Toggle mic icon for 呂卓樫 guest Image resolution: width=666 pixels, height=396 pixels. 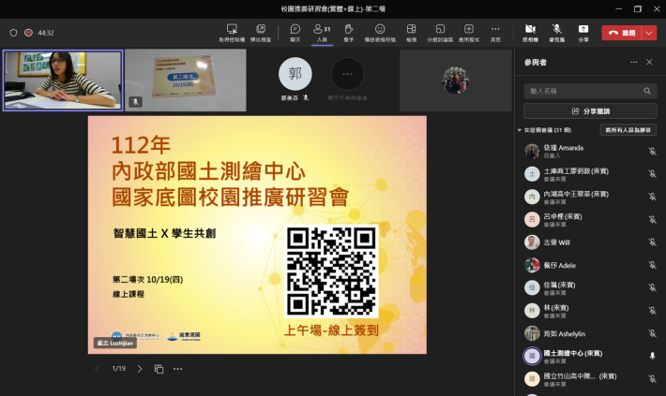pos(652,219)
